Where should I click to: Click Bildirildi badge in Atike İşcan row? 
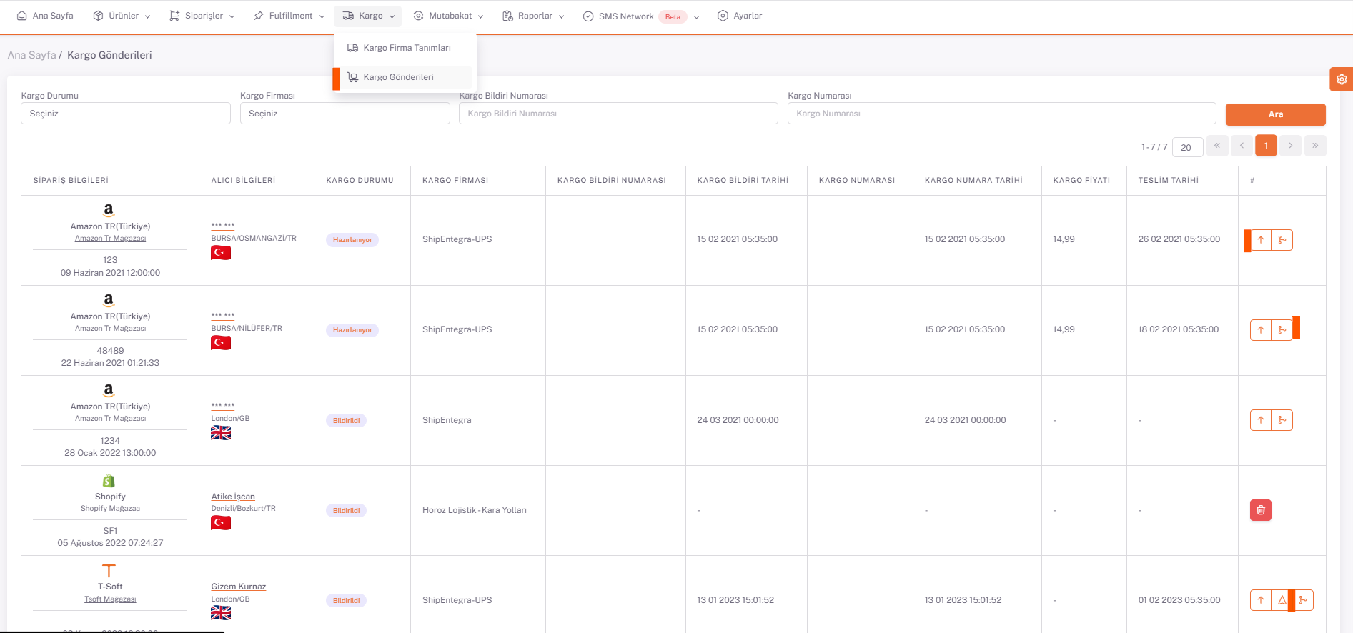click(346, 510)
